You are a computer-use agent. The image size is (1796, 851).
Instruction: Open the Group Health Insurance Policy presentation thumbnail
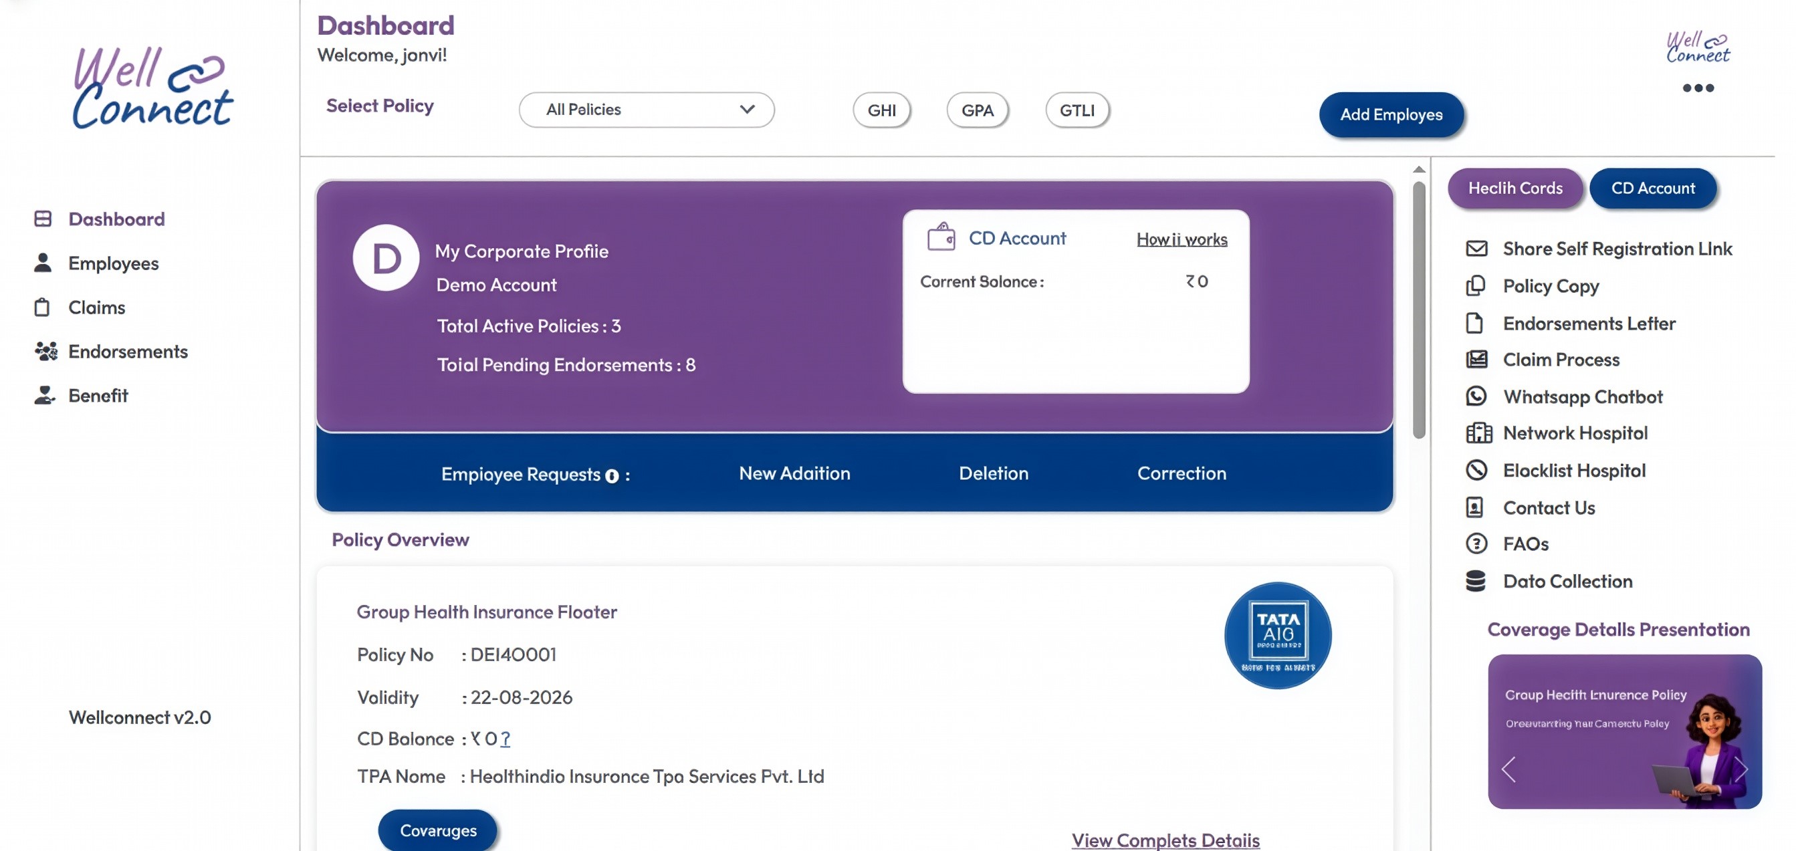pos(1624,731)
